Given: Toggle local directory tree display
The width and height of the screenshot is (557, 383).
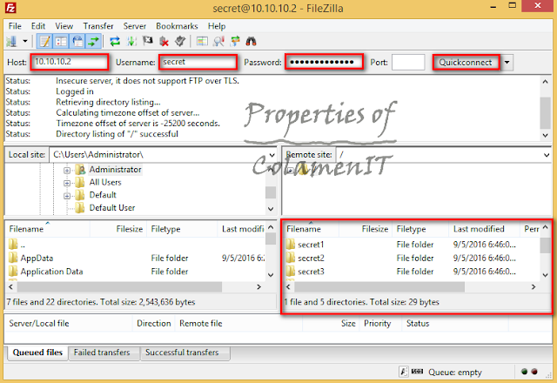Looking at the screenshot, I should (61, 42).
